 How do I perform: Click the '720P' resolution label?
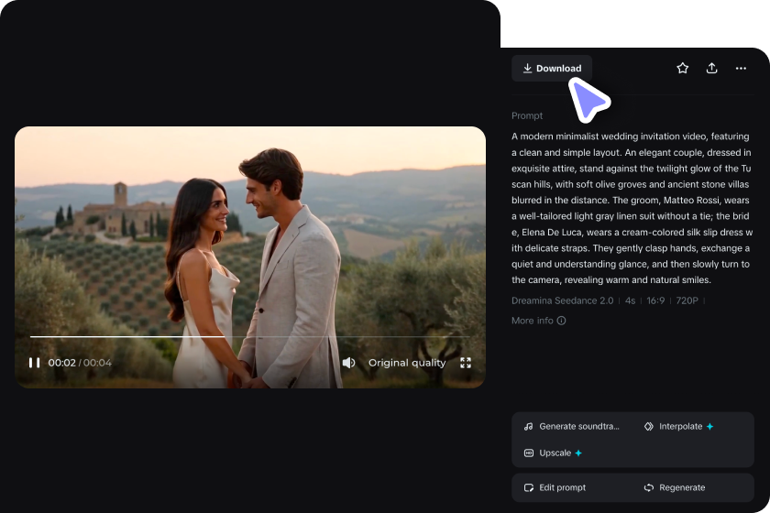(x=687, y=300)
